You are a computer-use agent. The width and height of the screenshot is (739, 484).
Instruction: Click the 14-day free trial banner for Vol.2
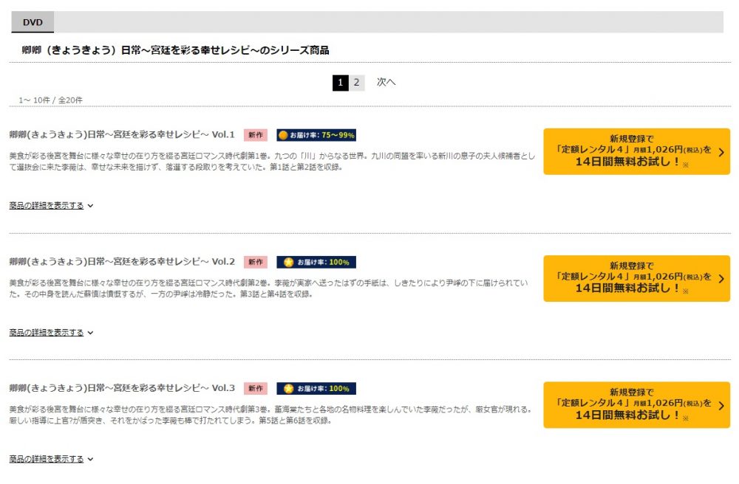[x=637, y=278]
